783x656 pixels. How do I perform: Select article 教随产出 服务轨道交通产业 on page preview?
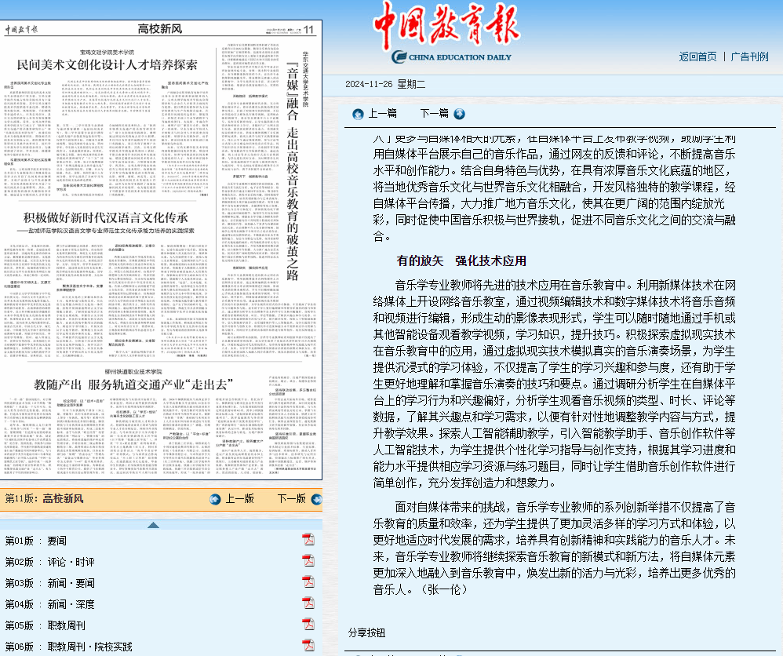point(133,384)
